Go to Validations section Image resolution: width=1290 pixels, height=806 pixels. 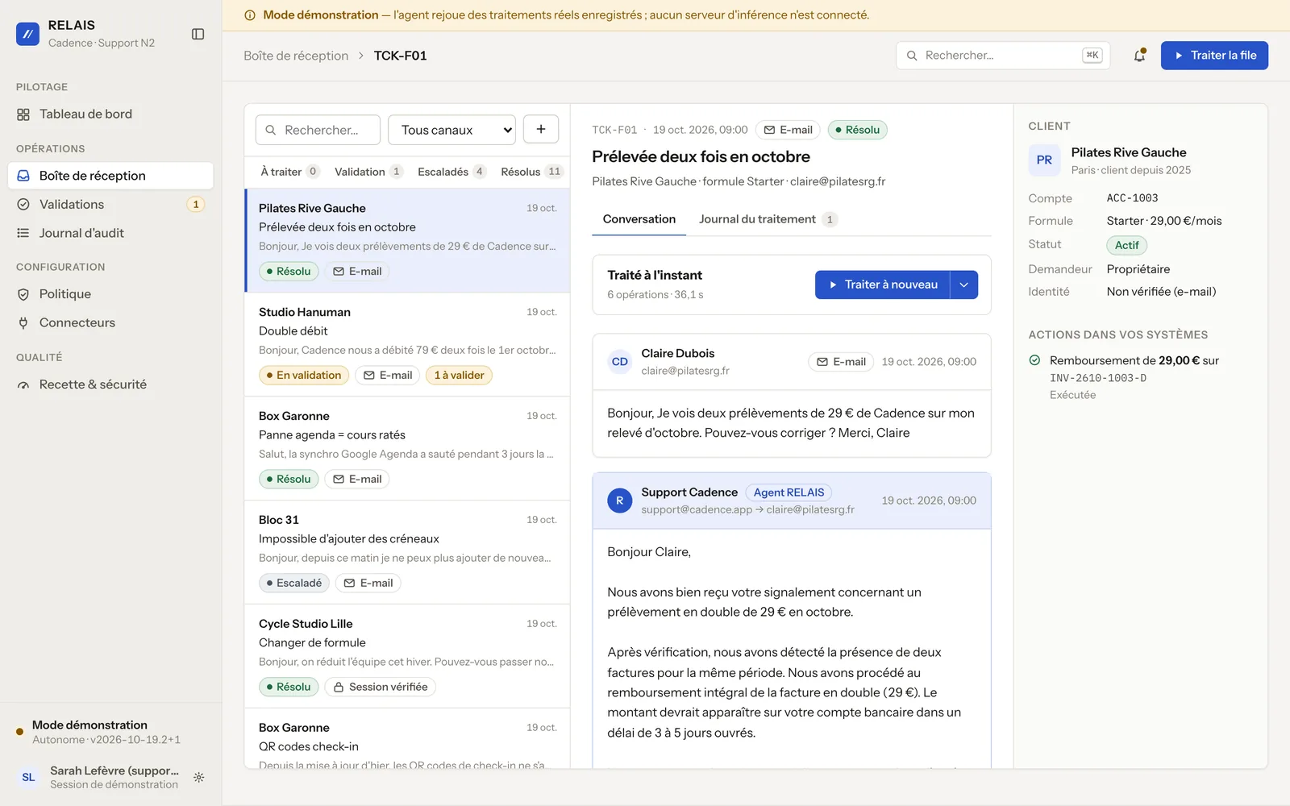110,205
